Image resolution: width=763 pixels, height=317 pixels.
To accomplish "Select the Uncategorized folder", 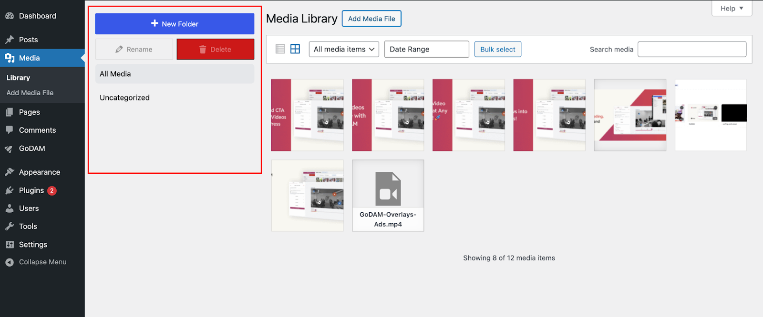I will tap(124, 98).
